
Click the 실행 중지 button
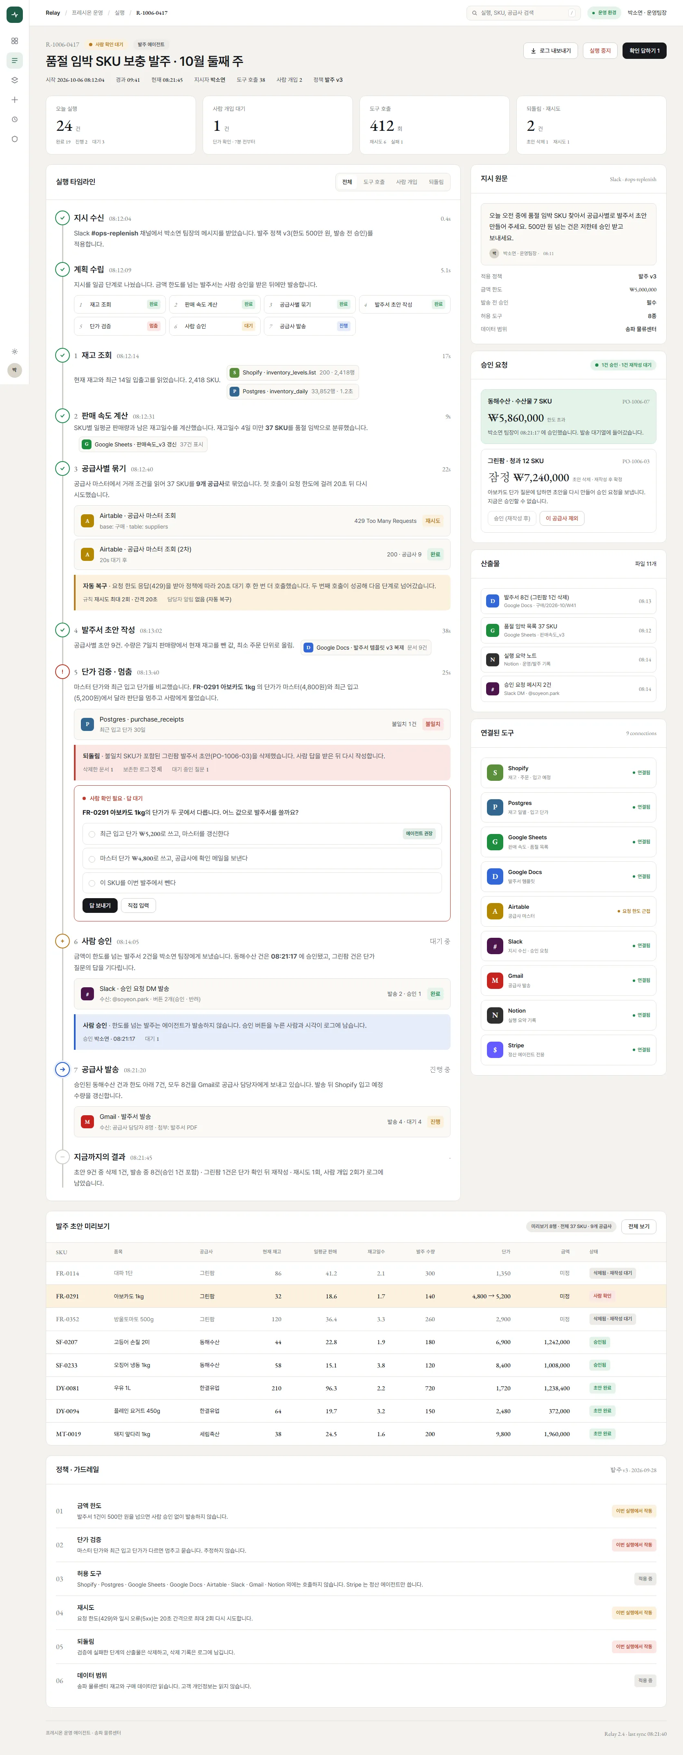[x=600, y=50]
